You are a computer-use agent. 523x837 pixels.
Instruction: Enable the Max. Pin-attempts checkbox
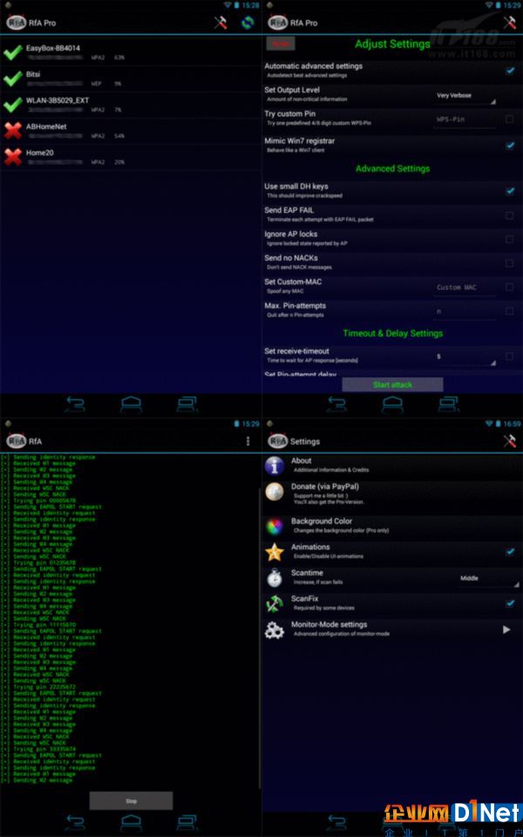click(x=510, y=311)
